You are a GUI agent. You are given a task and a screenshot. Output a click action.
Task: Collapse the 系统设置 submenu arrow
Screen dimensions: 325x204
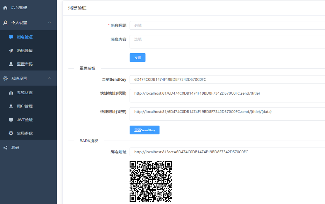pyautogui.click(x=49, y=78)
